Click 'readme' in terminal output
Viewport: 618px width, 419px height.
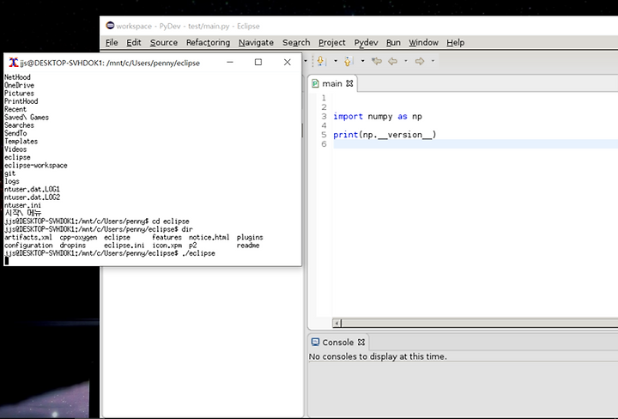pyautogui.click(x=248, y=246)
